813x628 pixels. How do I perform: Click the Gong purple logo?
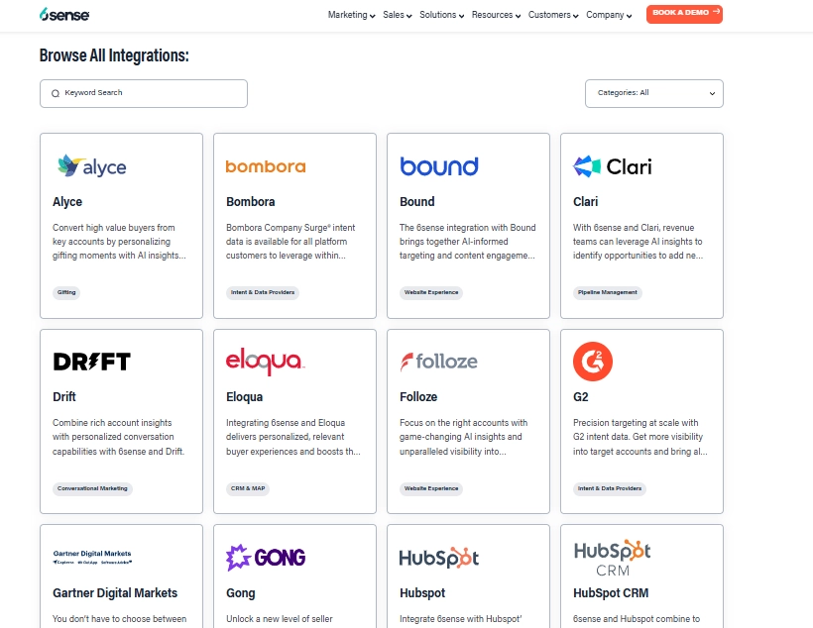(266, 558)
